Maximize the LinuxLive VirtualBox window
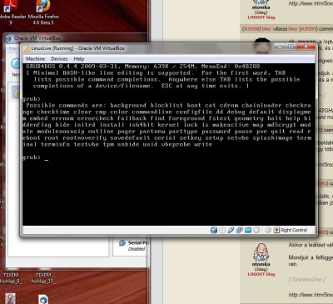333x304 pixels. pos(291,47)
